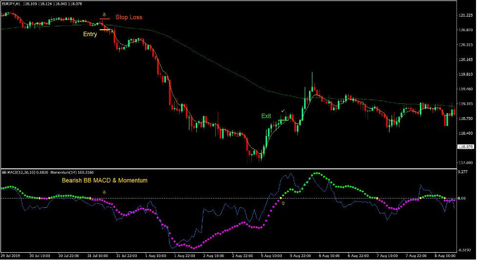Select the red Stop Loss line marker
477x260 pixels.
click(x=104, y=19)
